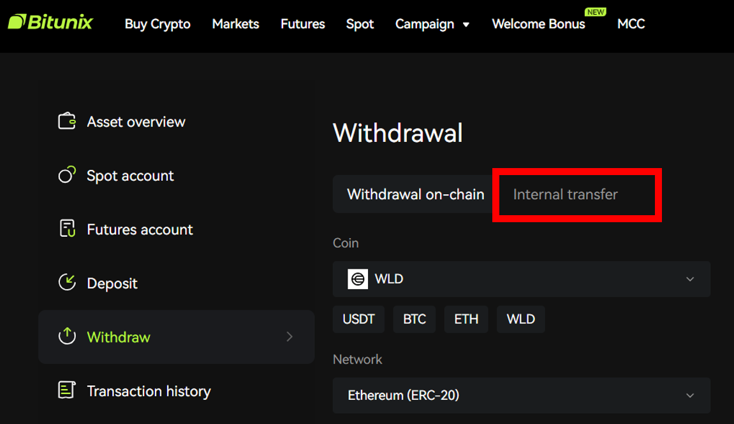
Task: Click the Transaction history list icon
Action: coord(66,390)
